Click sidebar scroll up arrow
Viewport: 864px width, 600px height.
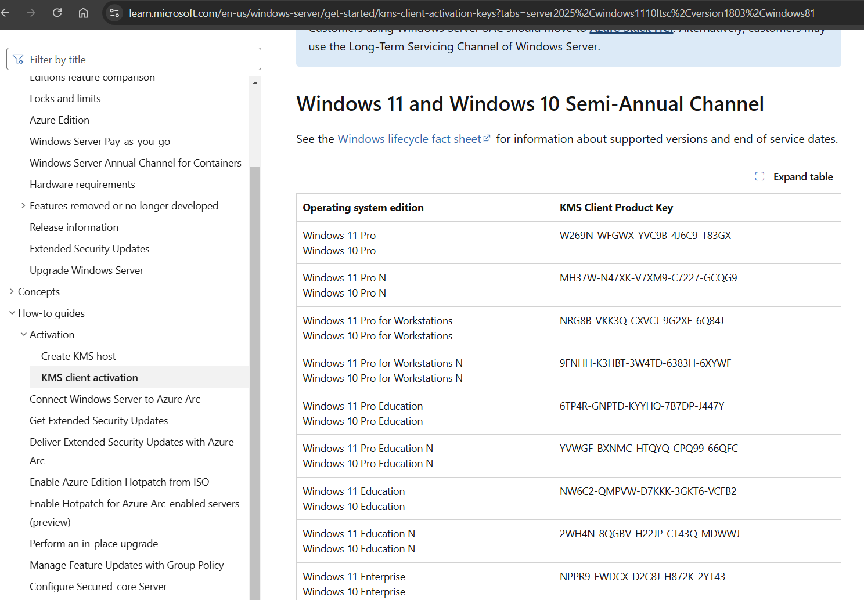click(255, 83)
